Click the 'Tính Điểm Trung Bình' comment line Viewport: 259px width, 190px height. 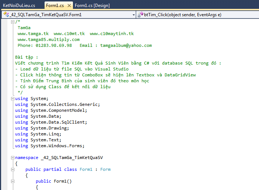click(82, 81)
